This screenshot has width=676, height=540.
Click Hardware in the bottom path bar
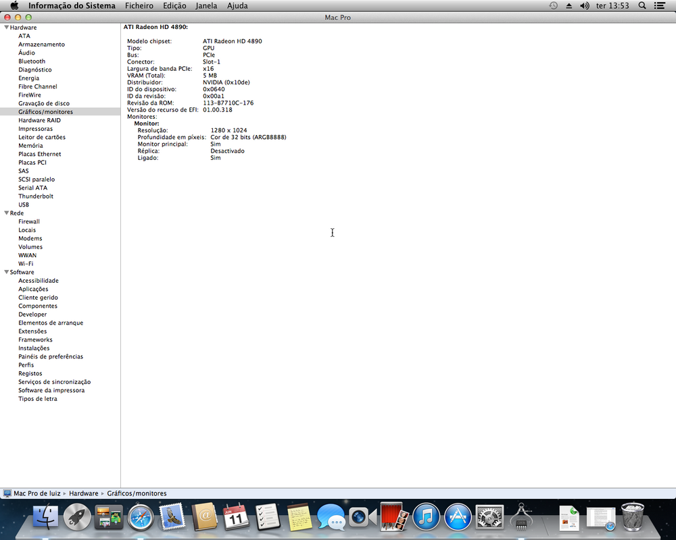point(83,493)
